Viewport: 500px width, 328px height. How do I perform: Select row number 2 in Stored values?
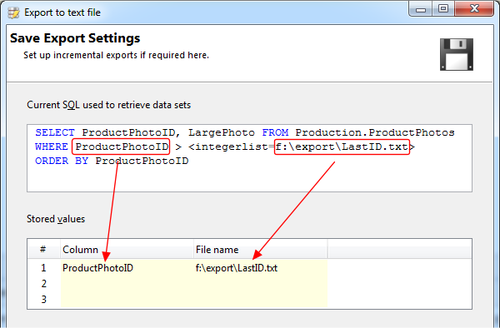coord(43,283)
